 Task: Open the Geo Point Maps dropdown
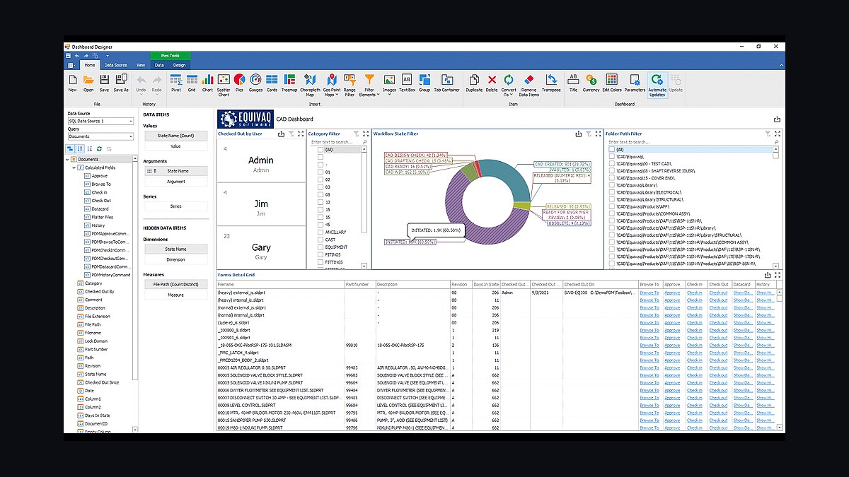click(331, 85)
